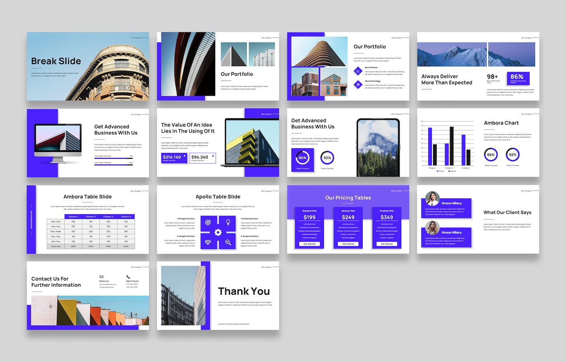Click the top Grace Hillary avatar photo
Viewport: 566px width, 362px height.
point(433,198)
